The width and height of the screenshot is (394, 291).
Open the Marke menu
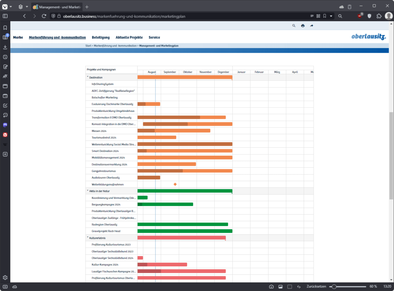(x=18, y=37)
